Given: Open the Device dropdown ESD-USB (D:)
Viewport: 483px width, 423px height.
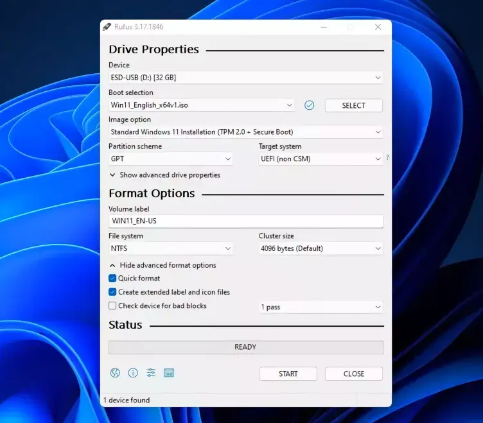Looking at the screenshot, I should click(246, 78).
